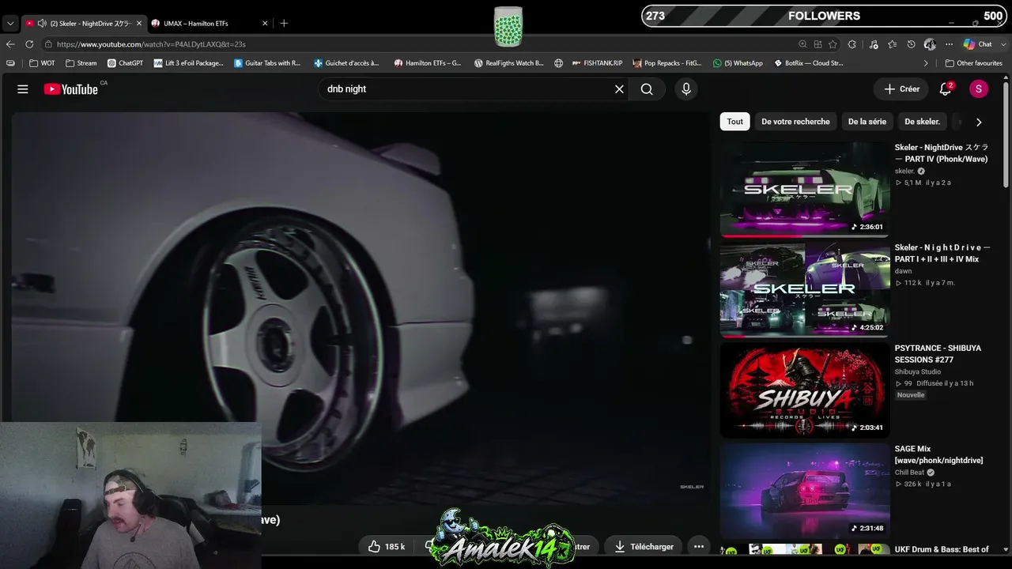Open the YouTube account avatar menu
The width and height of the screenshot is (1012, 569).
(x=979, y=89)
